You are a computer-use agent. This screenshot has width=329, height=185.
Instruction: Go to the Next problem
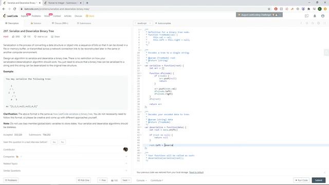click(x=126, y=180)
